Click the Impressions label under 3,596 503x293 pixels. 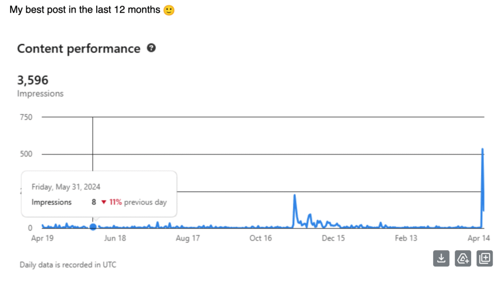tap(40, 94)
